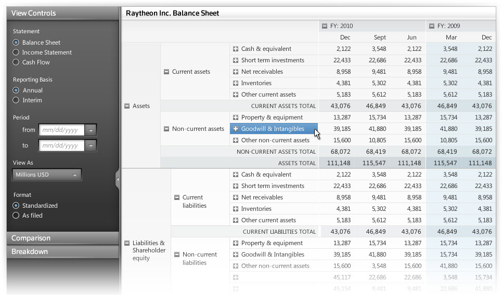The width and height of the screenshot is (502, 295).
Task: Expand Short term investments under Current liabilities
Action: coord(236,186)
